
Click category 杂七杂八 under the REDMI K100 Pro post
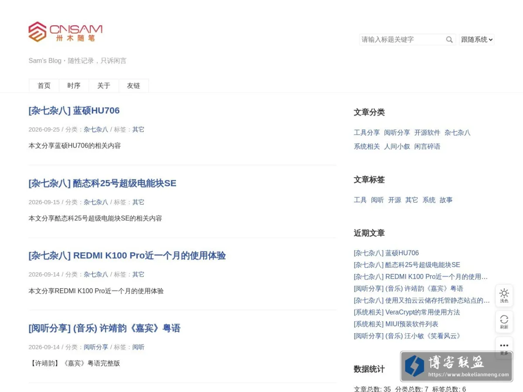(x=96, y=274)
